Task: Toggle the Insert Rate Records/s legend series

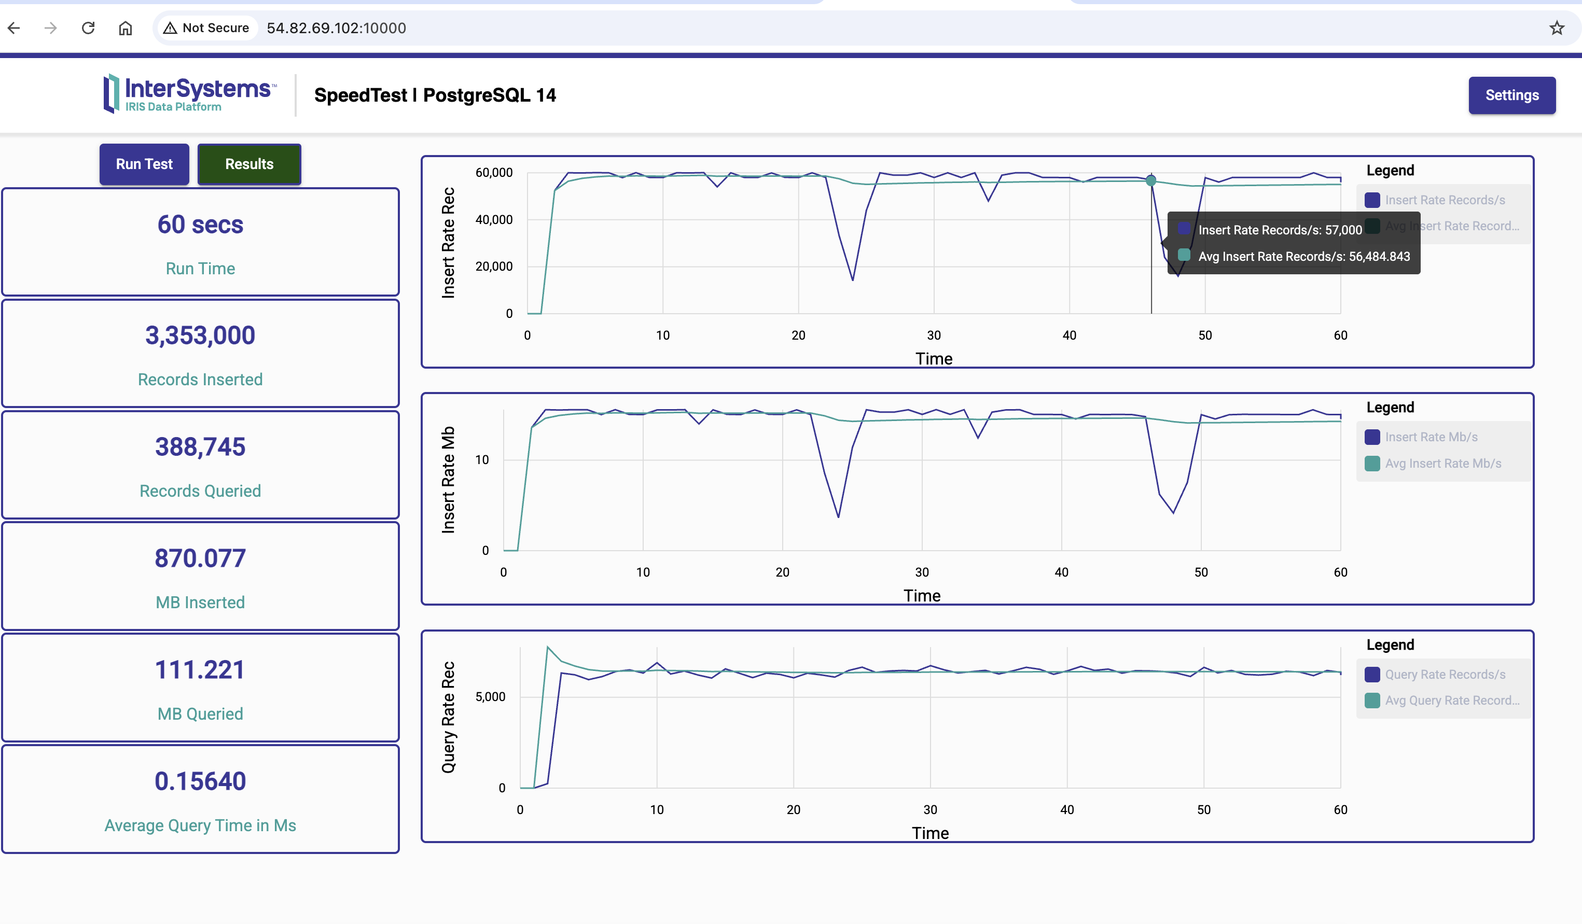Action: point(1445,200)
